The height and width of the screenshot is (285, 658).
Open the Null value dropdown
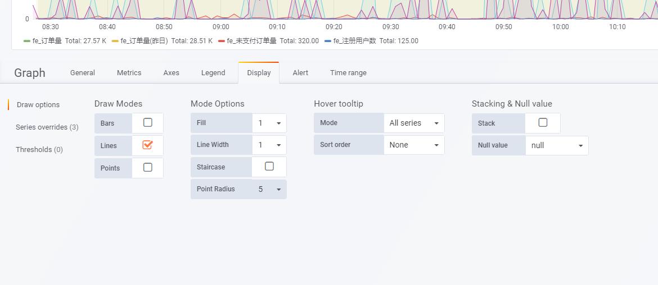[x=557, y=145]
